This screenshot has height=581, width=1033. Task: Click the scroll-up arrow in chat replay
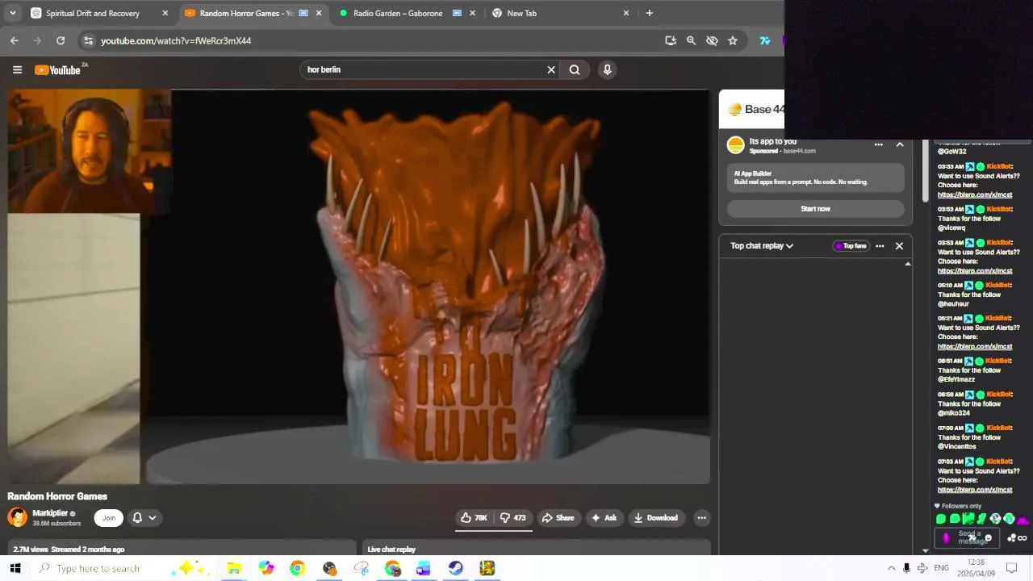[x=908, y=264]
